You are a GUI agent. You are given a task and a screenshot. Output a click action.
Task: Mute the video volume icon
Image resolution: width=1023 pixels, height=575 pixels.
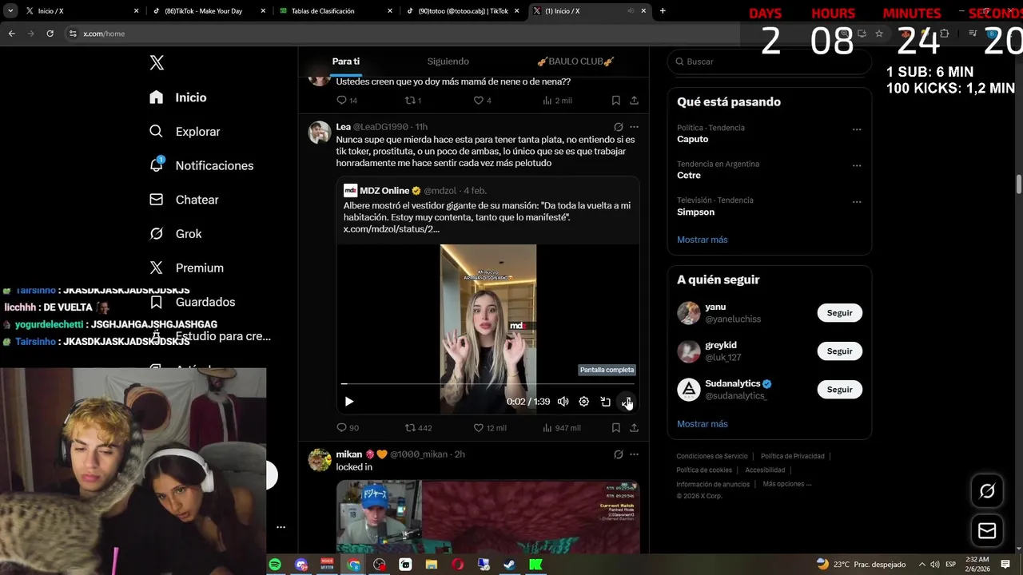pyautogui.click(x=563, y=402)
